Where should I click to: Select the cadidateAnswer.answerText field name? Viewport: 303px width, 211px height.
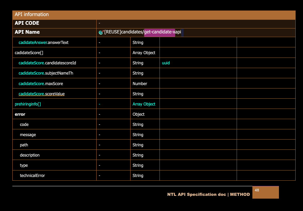pyautogui.click(x=44, y=42)
